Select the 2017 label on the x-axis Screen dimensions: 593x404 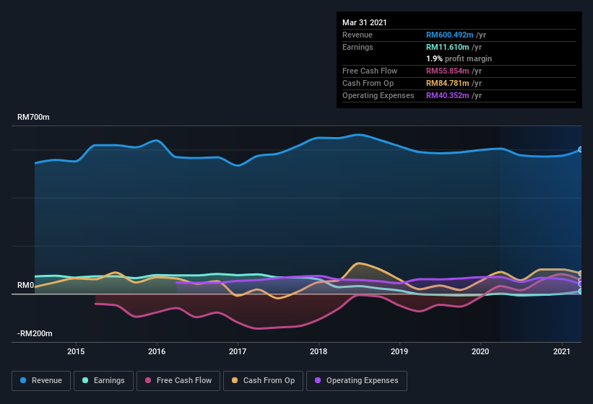238,351
